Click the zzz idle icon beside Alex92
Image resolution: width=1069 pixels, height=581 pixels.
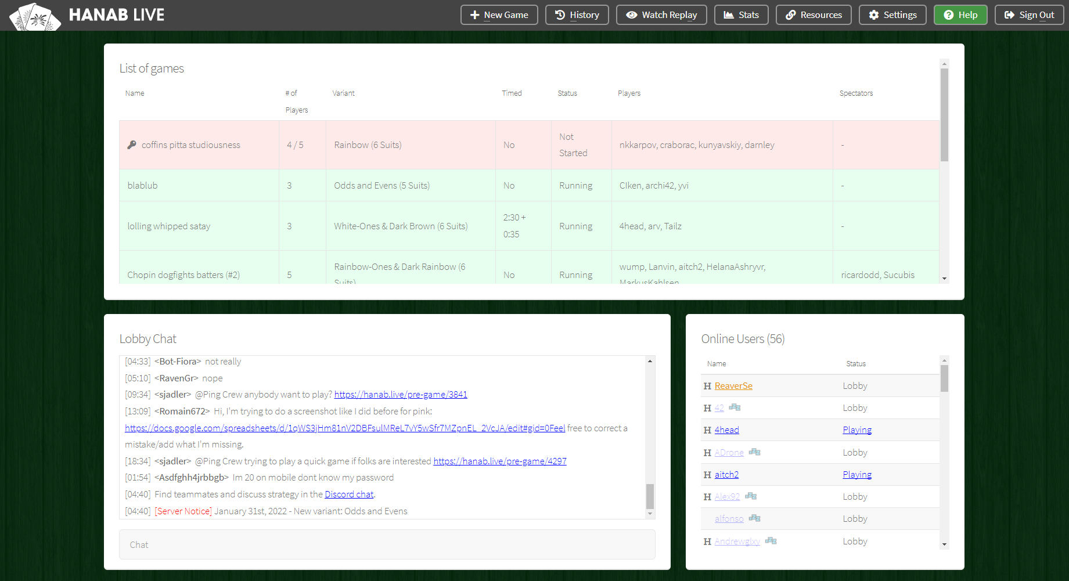(x=751, y=496)
